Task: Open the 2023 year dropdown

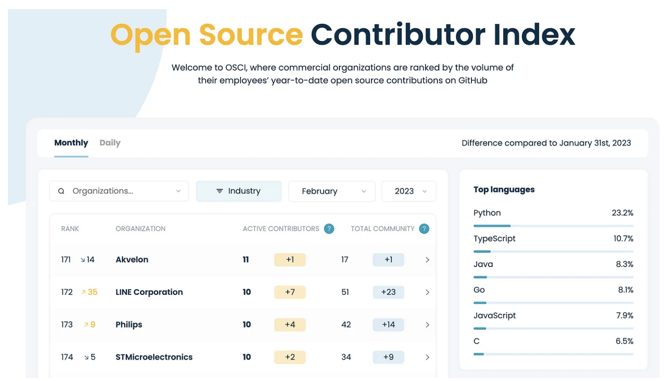Action: point(409,191)
